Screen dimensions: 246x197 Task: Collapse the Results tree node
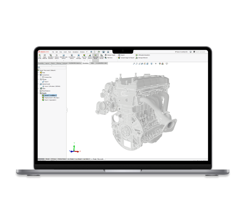[38, 93]
